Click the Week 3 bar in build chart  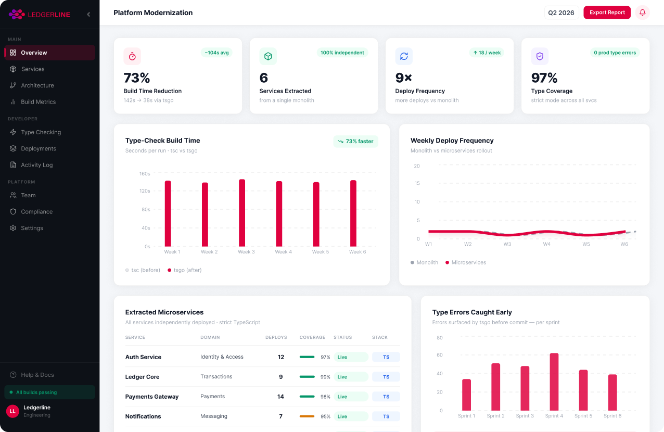tap(242, 213)
